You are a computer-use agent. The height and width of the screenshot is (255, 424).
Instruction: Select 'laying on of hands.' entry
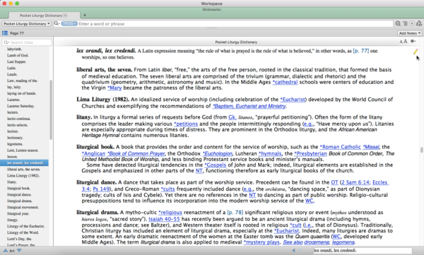coord(22,93)
